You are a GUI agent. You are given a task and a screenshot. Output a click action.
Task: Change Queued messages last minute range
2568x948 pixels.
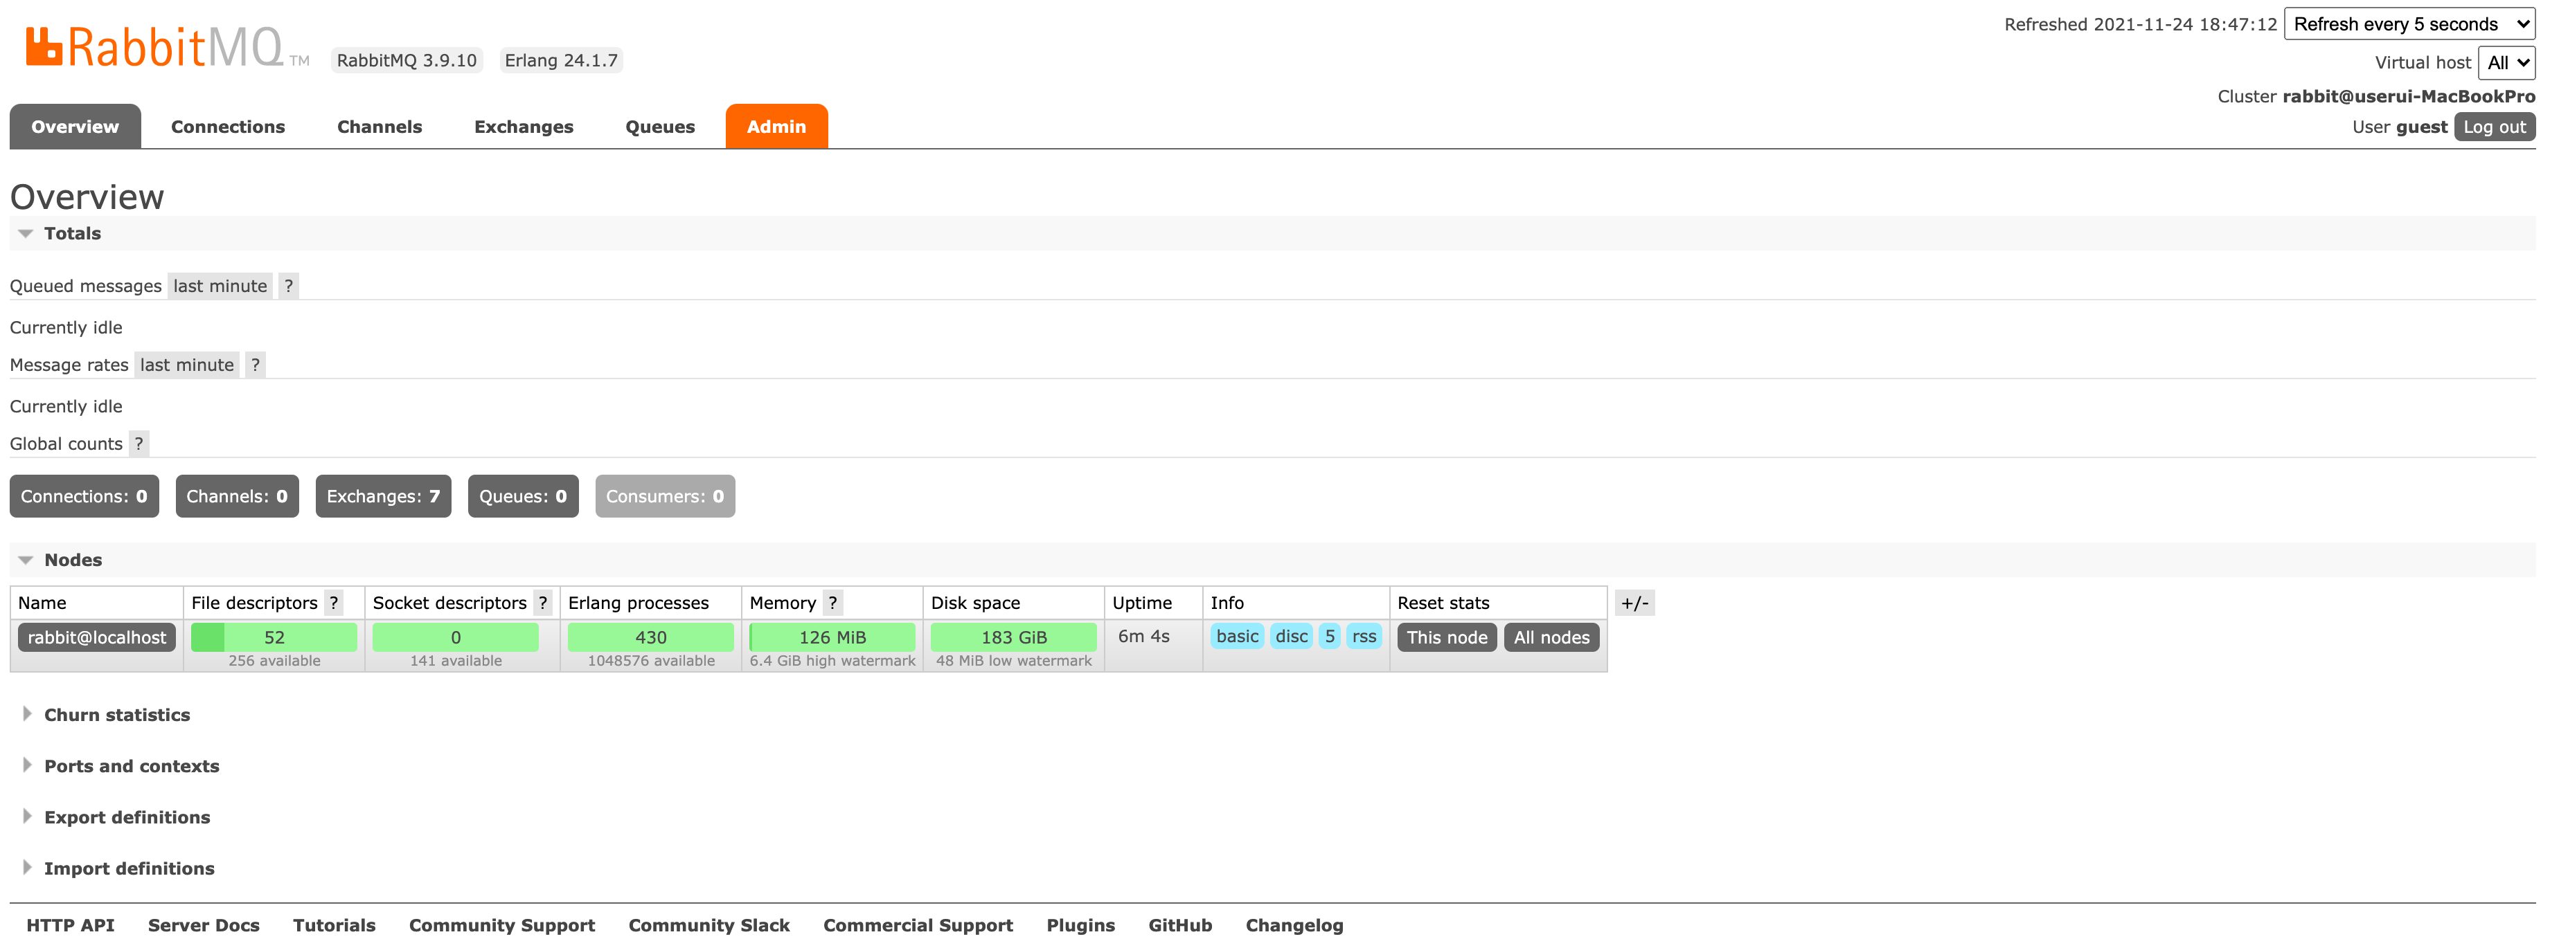[220, 286]
